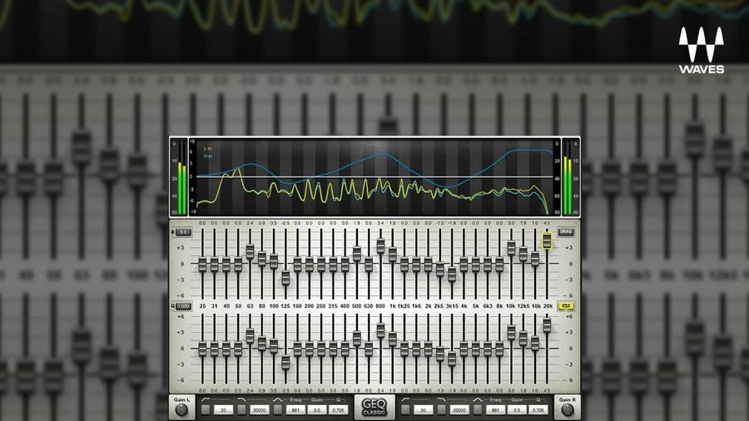
Task: Click the 1k fader in upper bank
Action: pos(393,255)
